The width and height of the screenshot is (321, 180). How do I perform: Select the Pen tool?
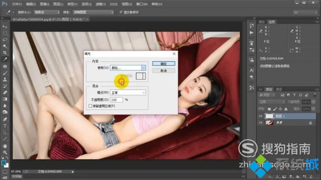5,119
